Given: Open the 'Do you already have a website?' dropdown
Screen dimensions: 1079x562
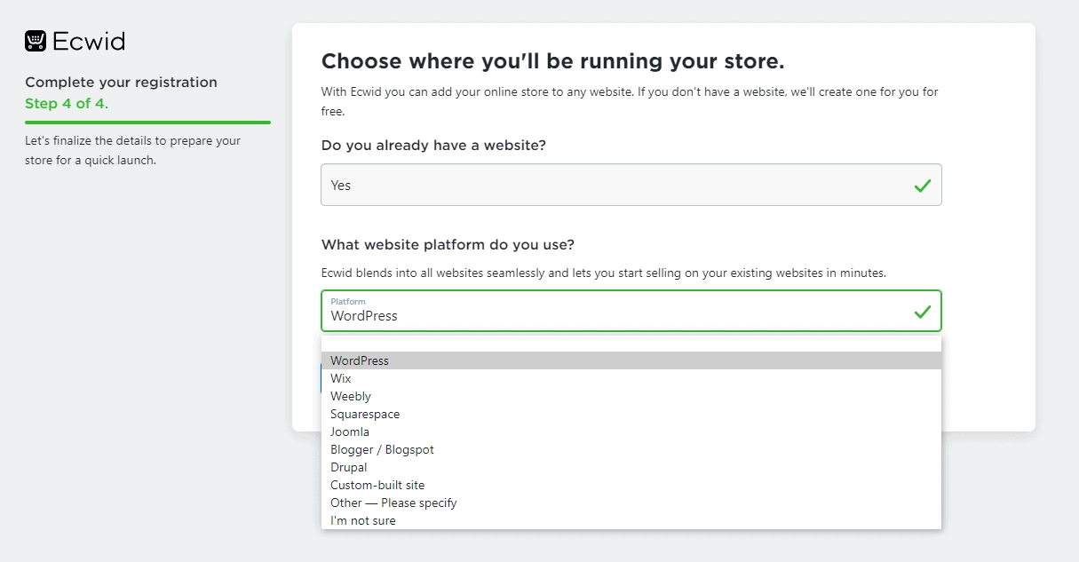Looking at the screenshot, I should 631,185.
